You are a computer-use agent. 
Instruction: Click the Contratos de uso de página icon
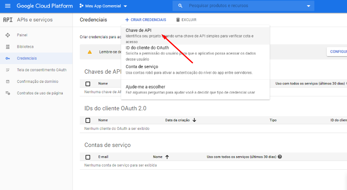pos(8,93)
